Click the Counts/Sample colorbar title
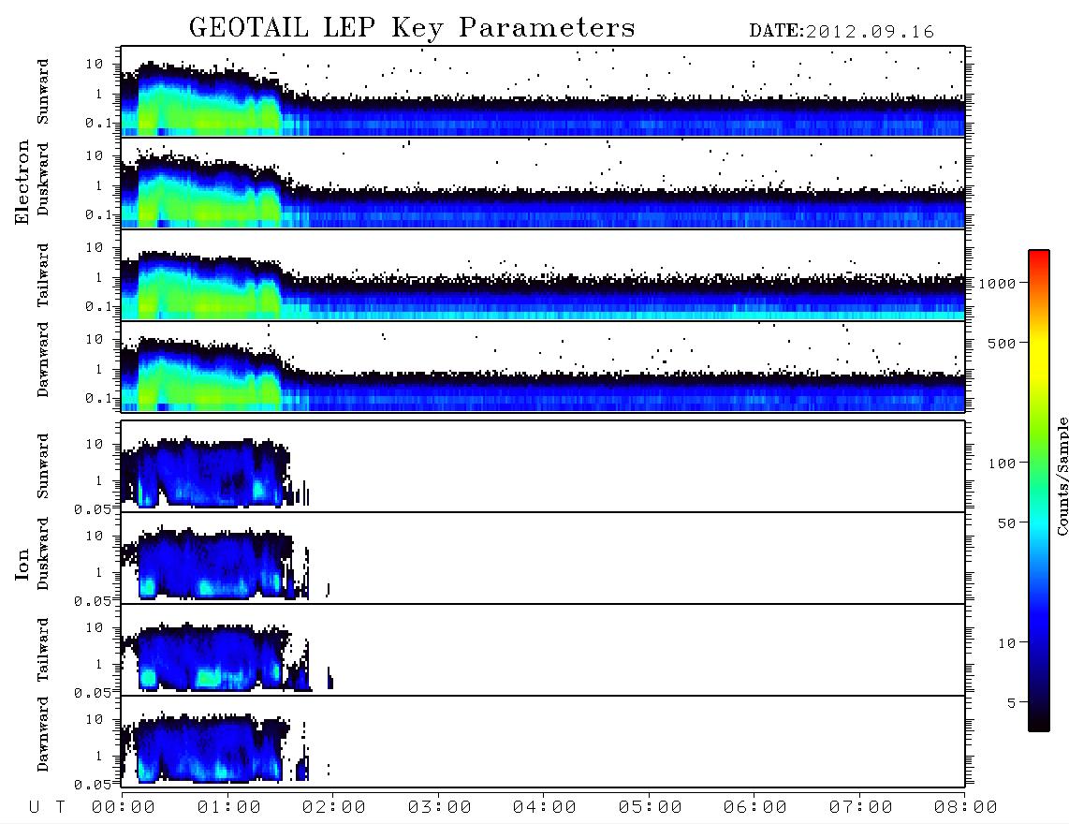1069x824 pixels. click(1062, 477)
